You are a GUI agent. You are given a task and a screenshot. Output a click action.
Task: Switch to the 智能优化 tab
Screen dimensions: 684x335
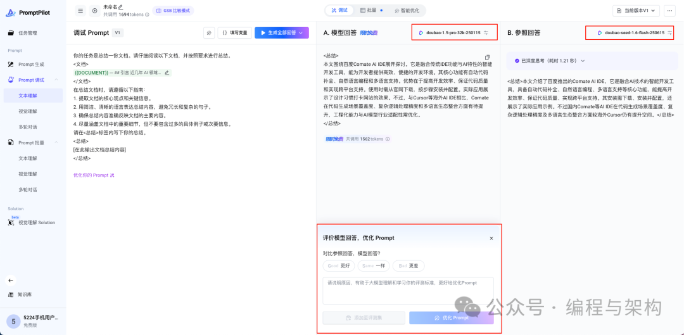point(406,11)
